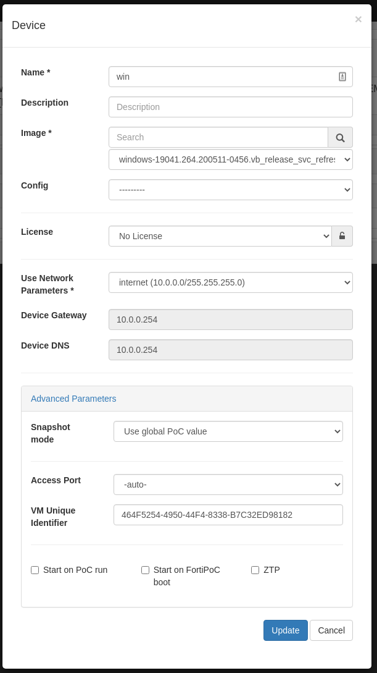Image resolution: width=377 pixels, height=673 pixels.
Task: Collapse the Advanced Parameters section
Action: (73, 399)
